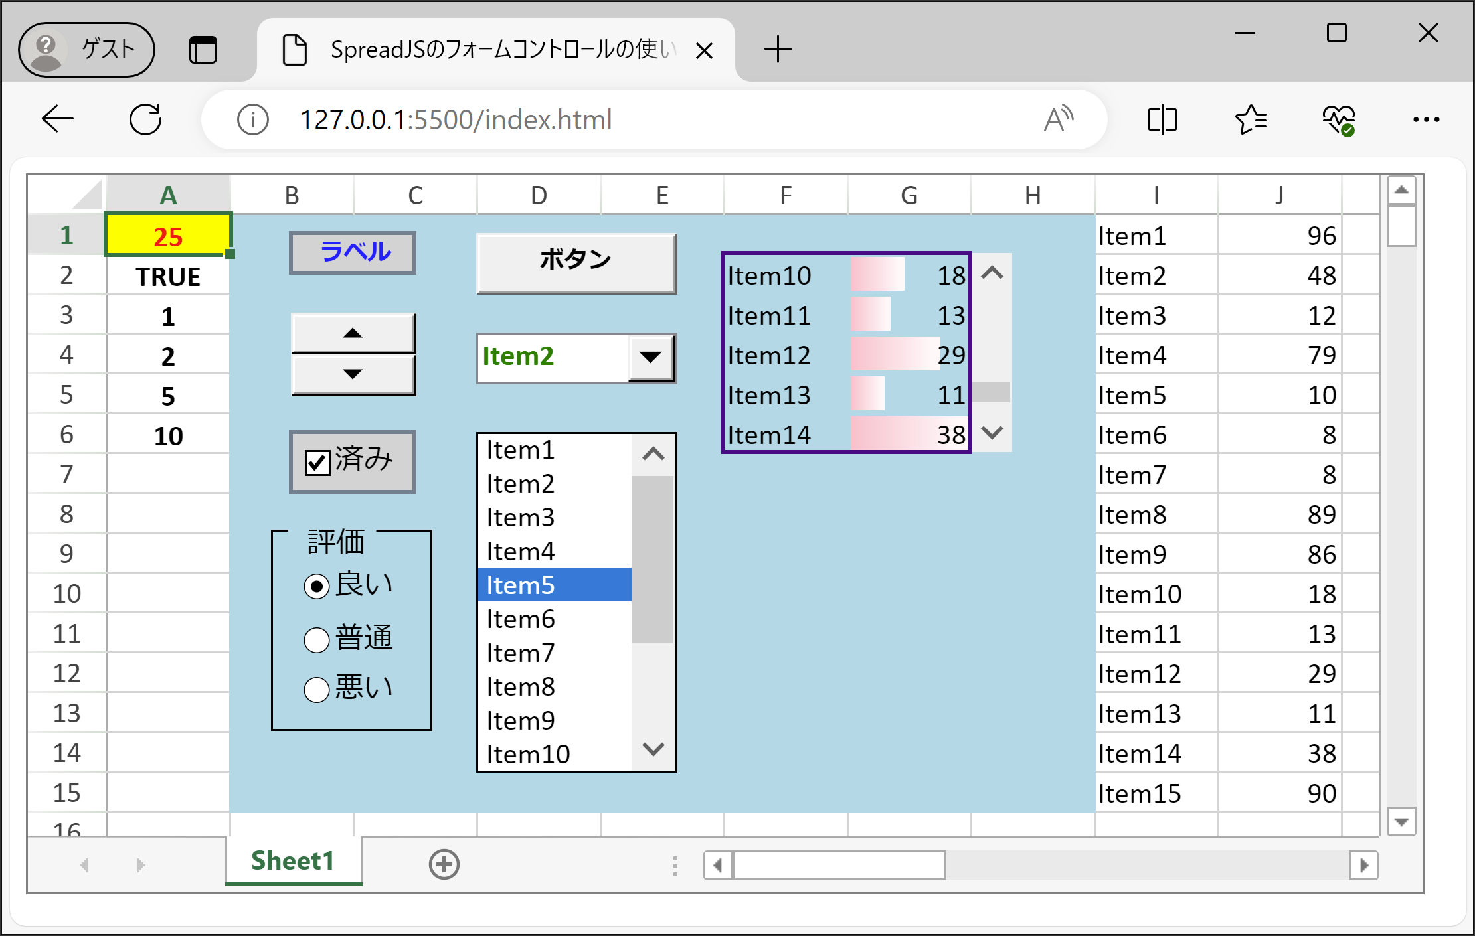Viewport: 1475px width, 936px height.
Task: Select the SpreadJS browser tab
Action: coord(495,50)
